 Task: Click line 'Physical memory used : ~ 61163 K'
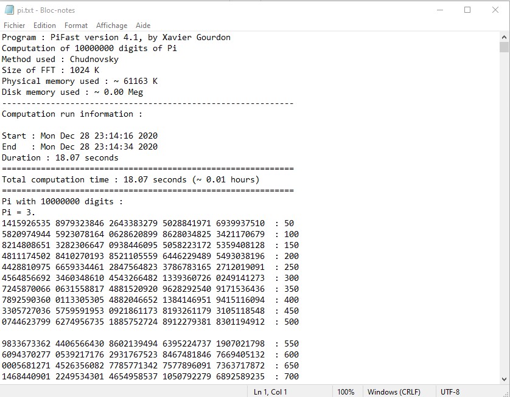tap(80, 81)
